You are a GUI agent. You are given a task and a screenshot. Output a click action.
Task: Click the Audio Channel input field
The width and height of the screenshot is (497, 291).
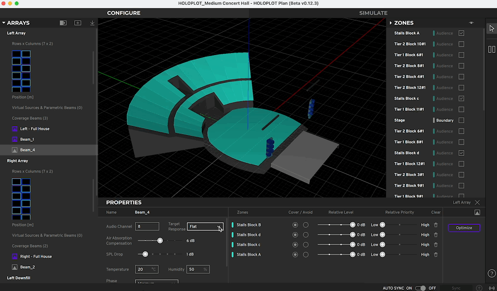click(147, 227)
